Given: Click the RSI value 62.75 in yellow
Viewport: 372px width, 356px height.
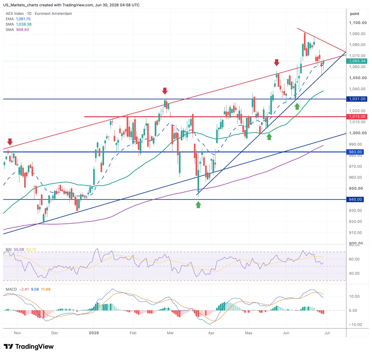Looking at the screenshot, I should click(x=31, y=250).
